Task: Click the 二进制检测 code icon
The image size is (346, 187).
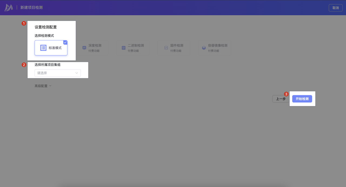Action: click(x=124, y=48)
